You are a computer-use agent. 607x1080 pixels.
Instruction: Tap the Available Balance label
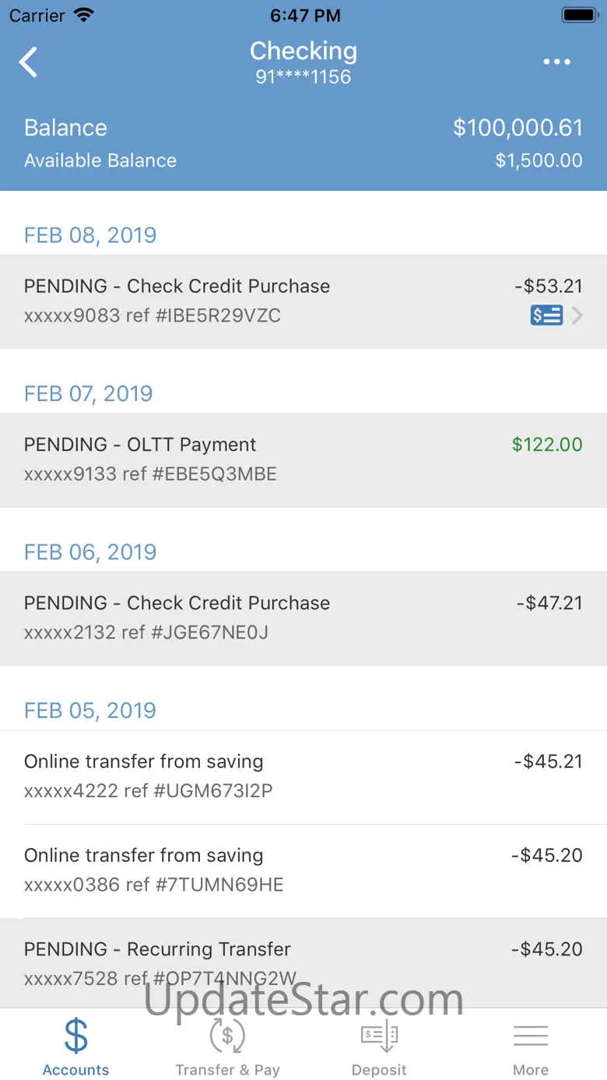[100, 160]
